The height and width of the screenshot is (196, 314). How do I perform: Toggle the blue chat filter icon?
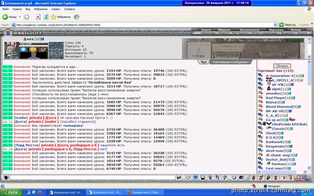tap(195, 177)
